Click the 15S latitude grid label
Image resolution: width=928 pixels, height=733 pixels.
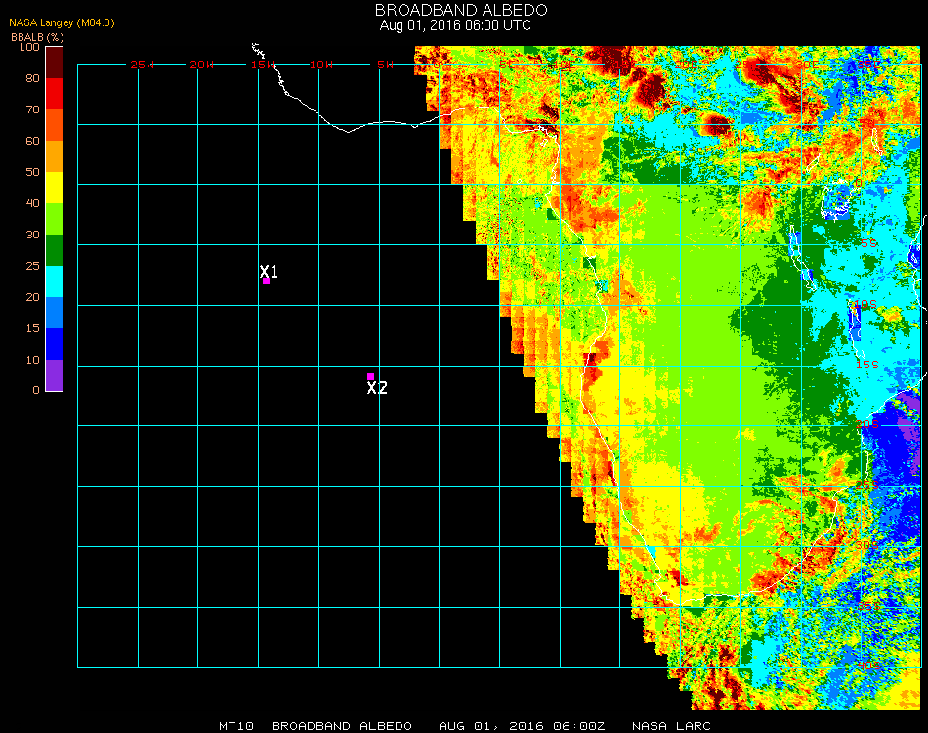coord(867,365)
